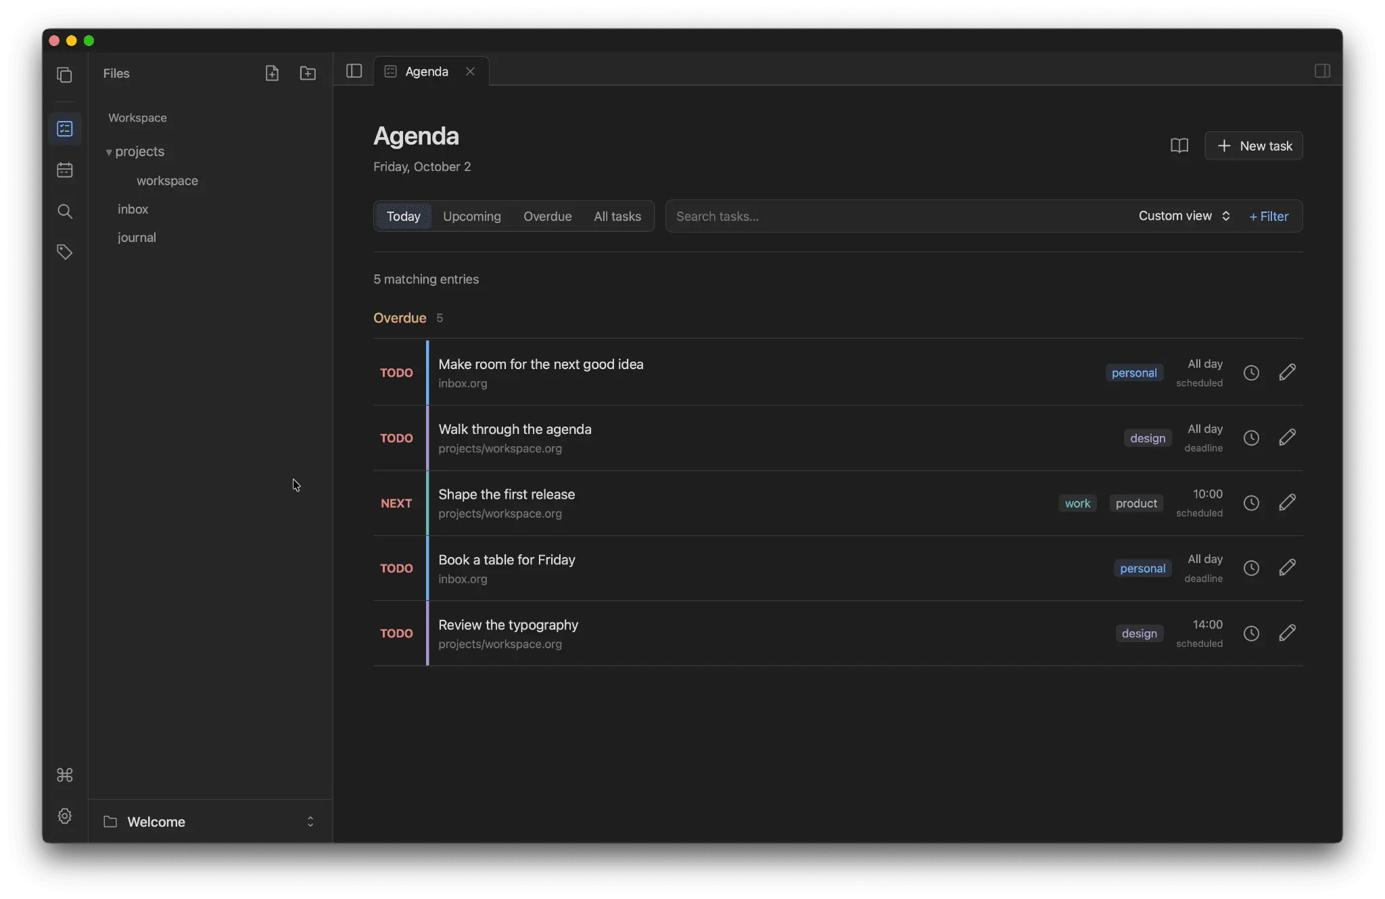
Task: Edit 'Shape the first release' with the pencil icon
Action: (1288, 503)
